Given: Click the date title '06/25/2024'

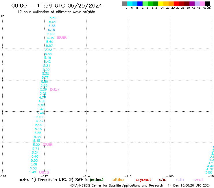Looking at the screenshot, I should (85, 5).
